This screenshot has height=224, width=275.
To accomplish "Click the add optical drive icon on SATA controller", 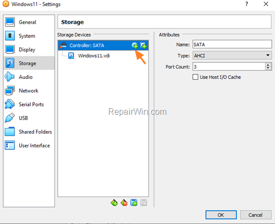I will (135, 45).
